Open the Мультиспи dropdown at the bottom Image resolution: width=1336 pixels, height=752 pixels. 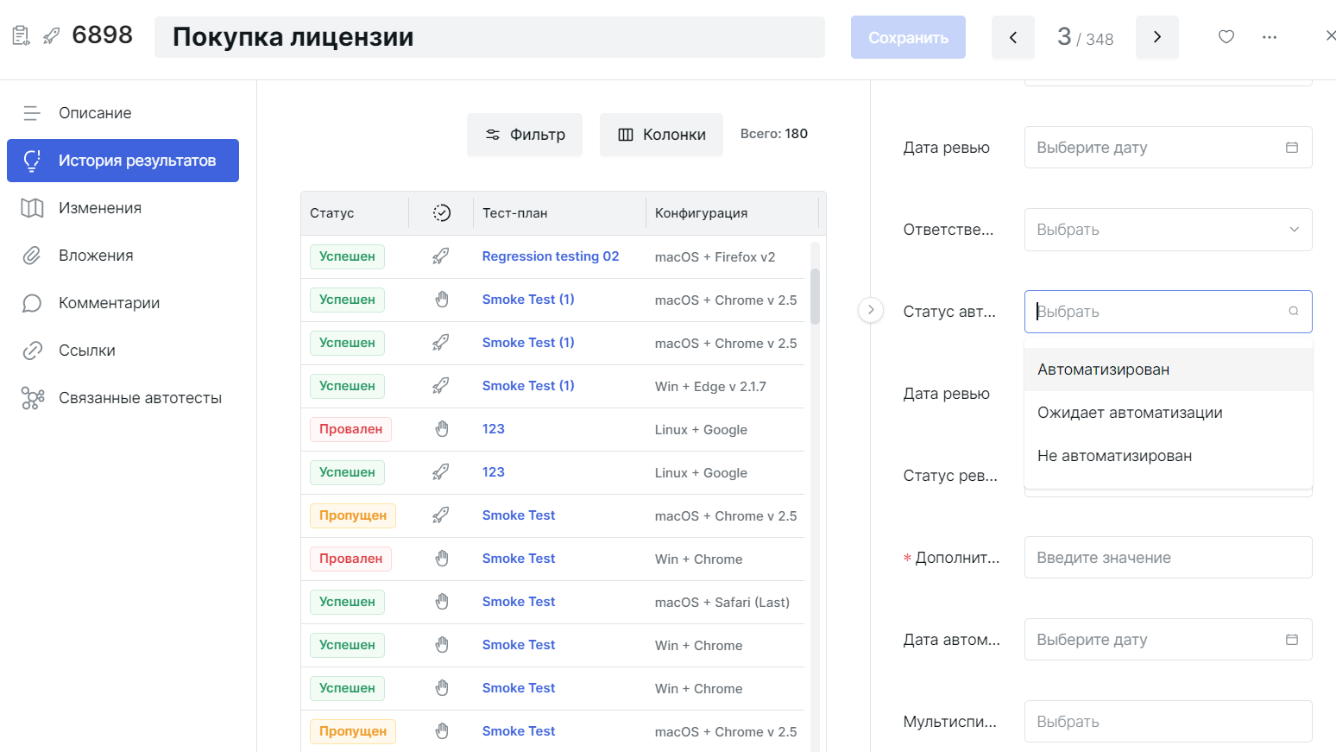tap(1168, 721)
